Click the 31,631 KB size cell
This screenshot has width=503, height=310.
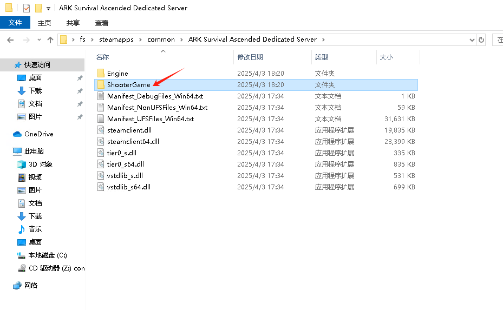click(400, 119)
